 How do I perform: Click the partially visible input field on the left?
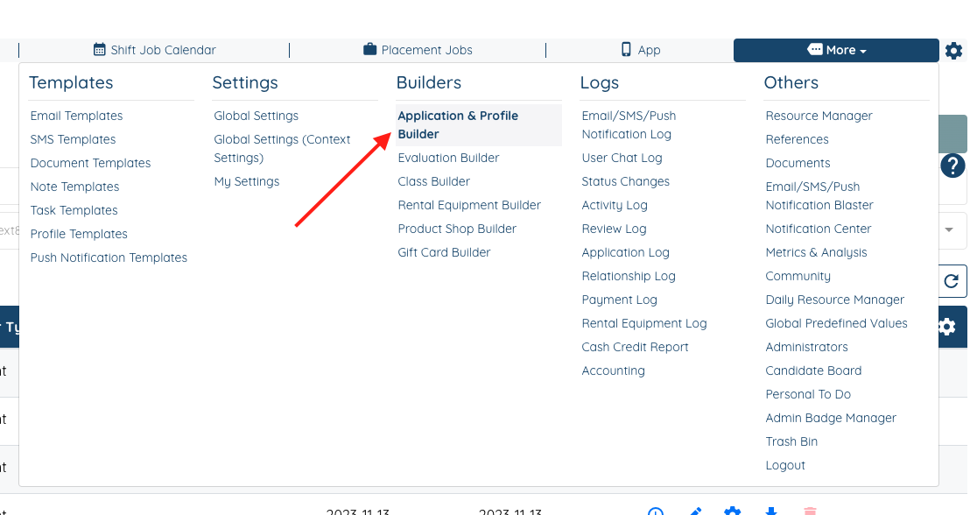coord(7,230)
